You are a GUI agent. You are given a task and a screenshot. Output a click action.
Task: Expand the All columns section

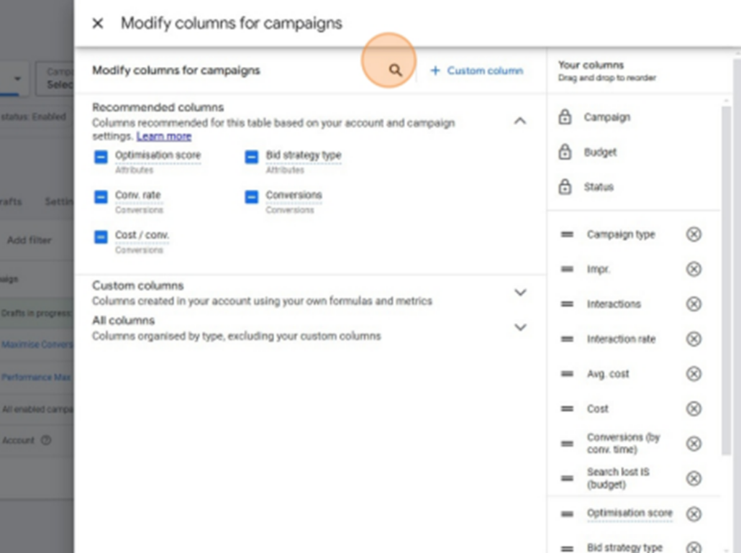click(520, 327)
